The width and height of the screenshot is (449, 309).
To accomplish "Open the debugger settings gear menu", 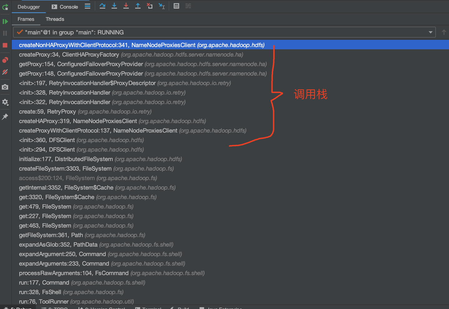I will [x=5, y=102].
